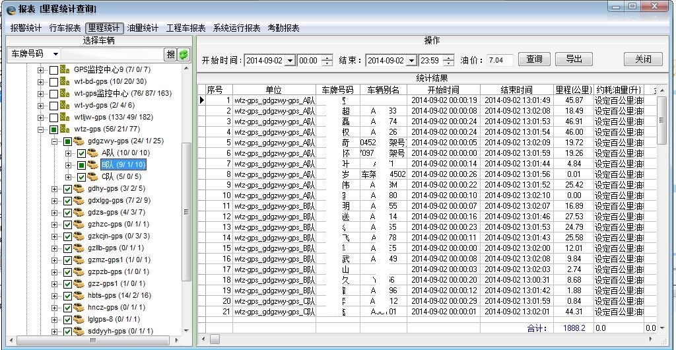Click the car icon beside A队

tap(93, 153)
